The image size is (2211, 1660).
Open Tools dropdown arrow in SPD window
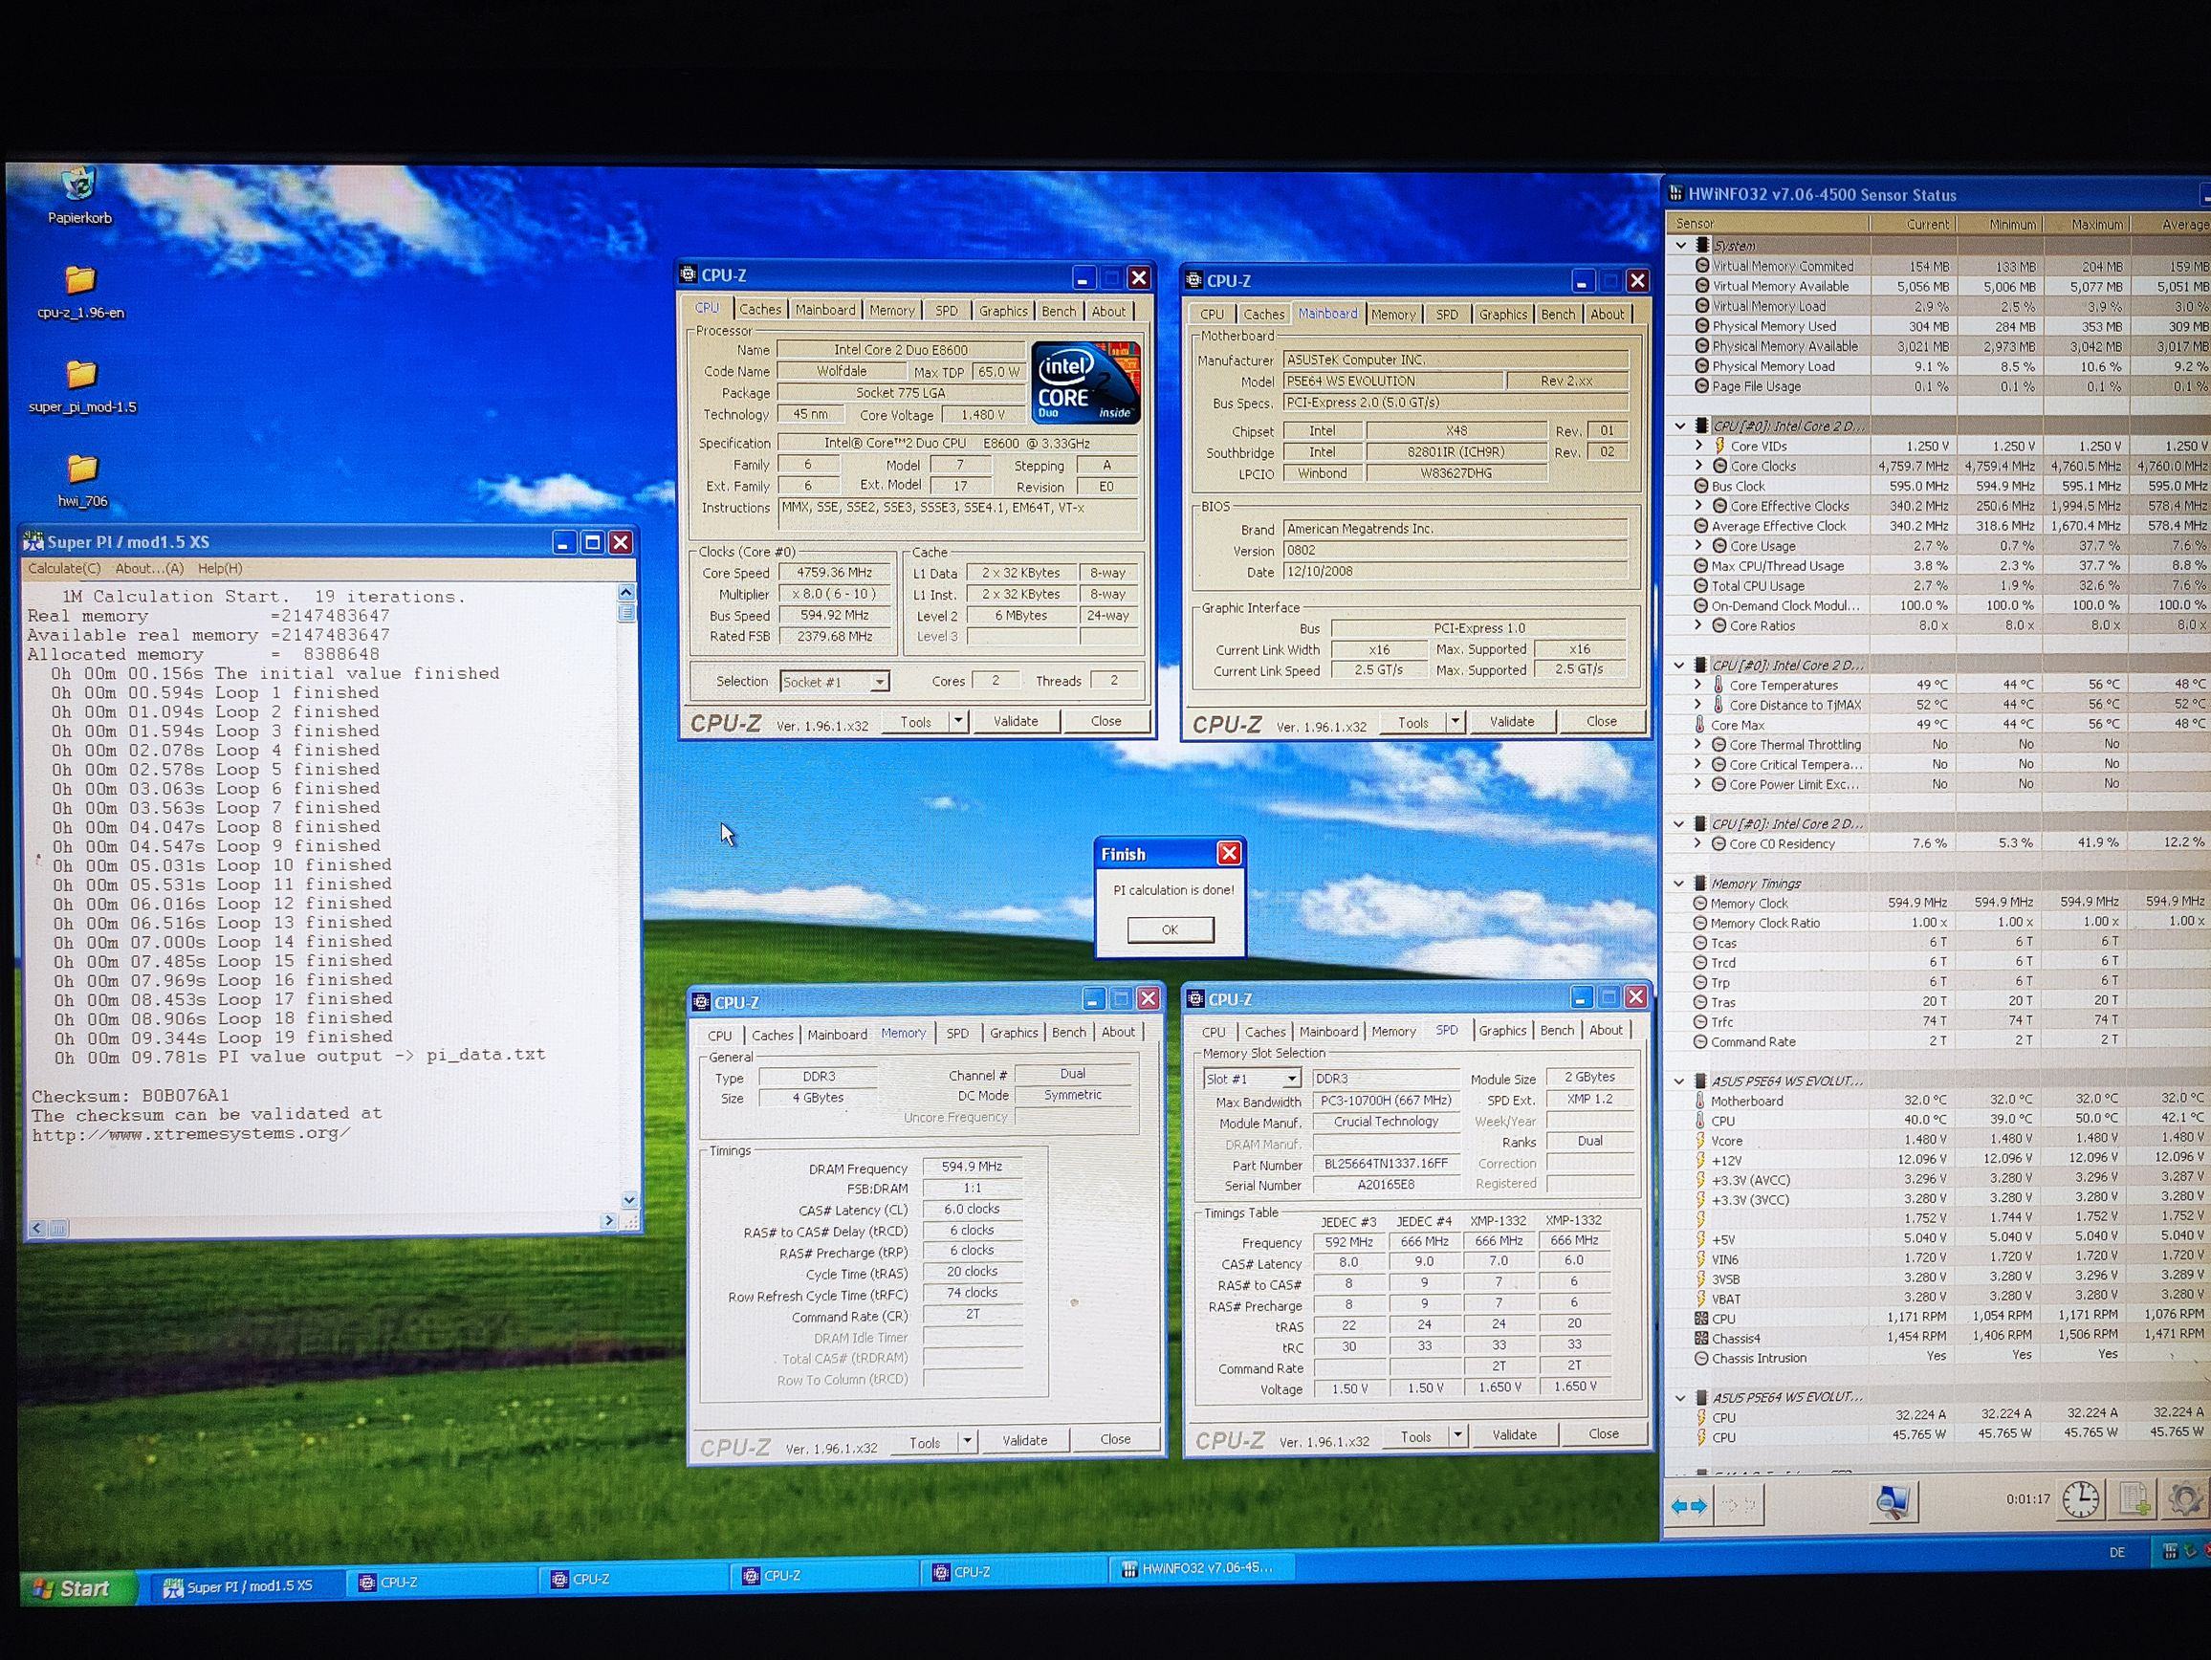[1457, 1435]
